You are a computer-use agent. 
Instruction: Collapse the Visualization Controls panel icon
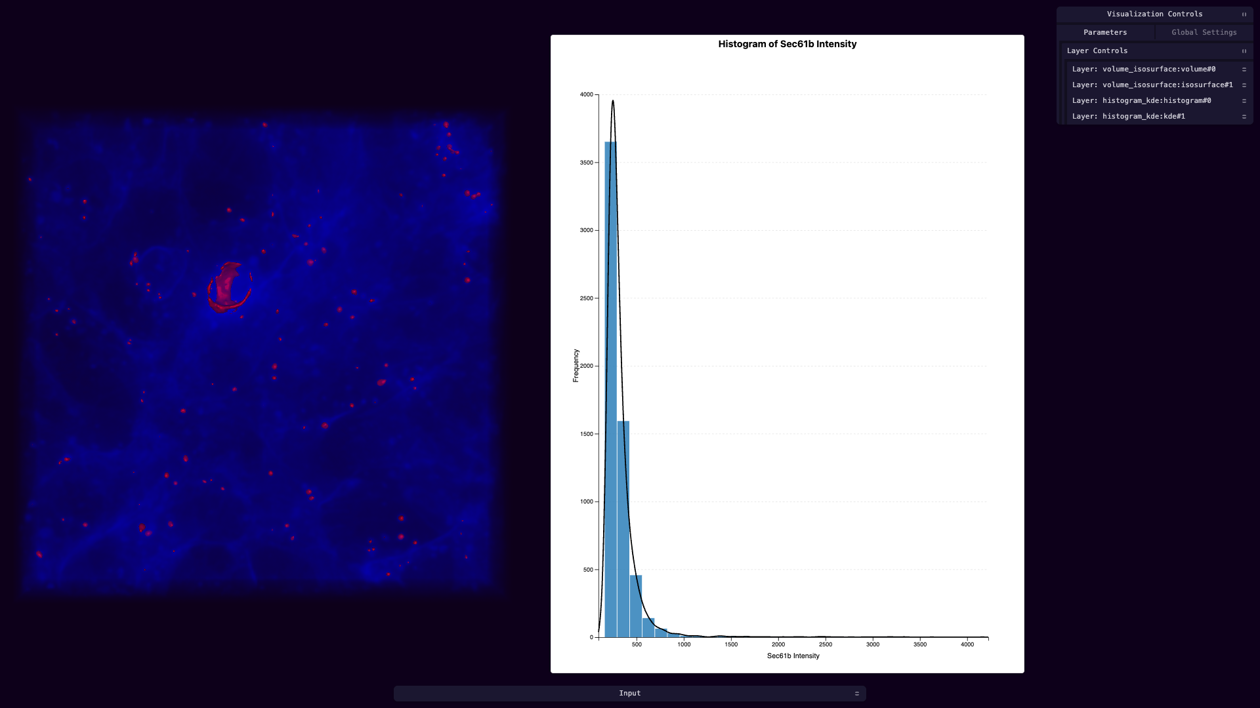point(1244,14)
